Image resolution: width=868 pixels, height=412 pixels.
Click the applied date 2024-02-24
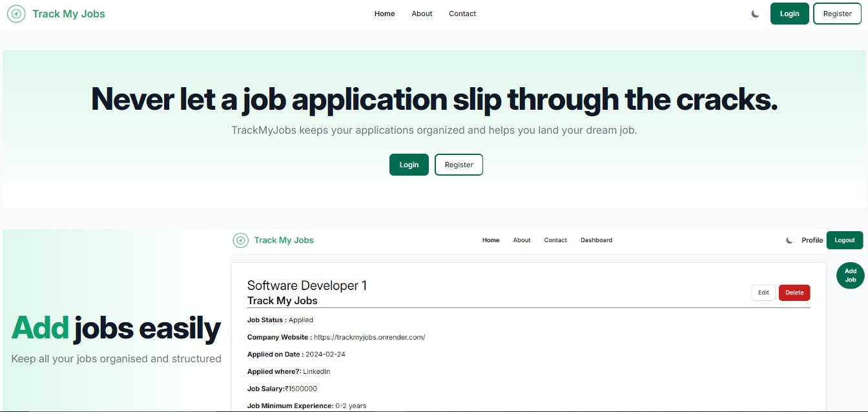(327, 355)
